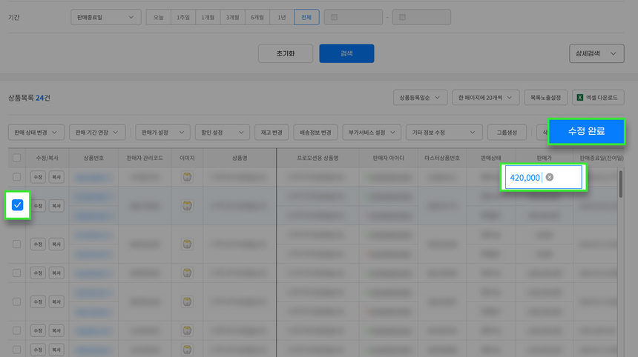The width and height of the screenshot is (638, 357).
Task: Select the 1개월 period tab
Action: [208, 17]
